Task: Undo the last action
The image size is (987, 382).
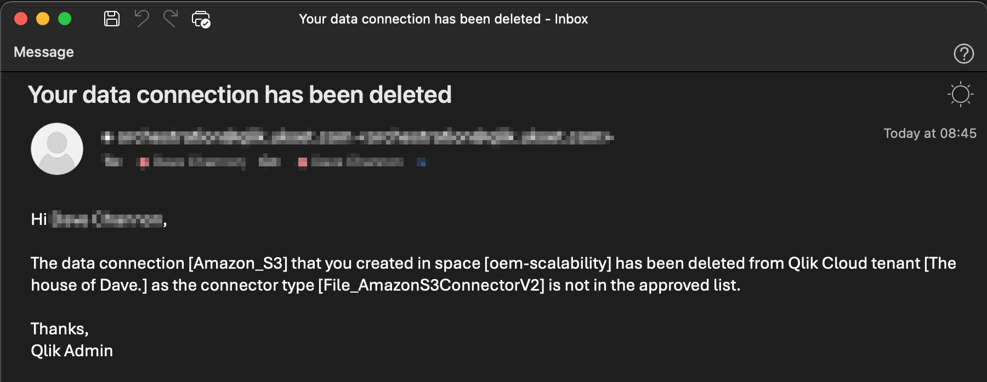Action: click(x=141, y=18)
